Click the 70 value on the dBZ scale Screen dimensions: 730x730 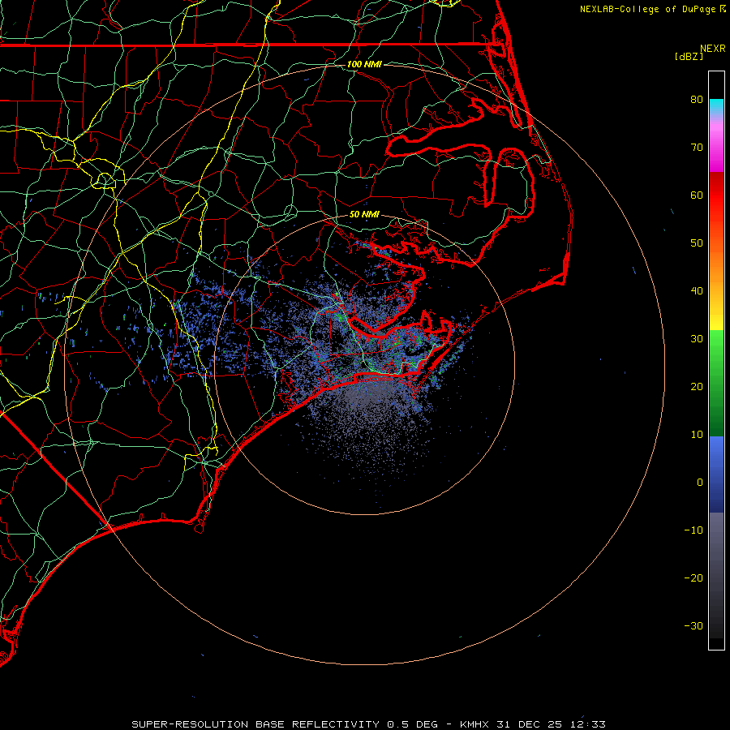pos(697,147)
